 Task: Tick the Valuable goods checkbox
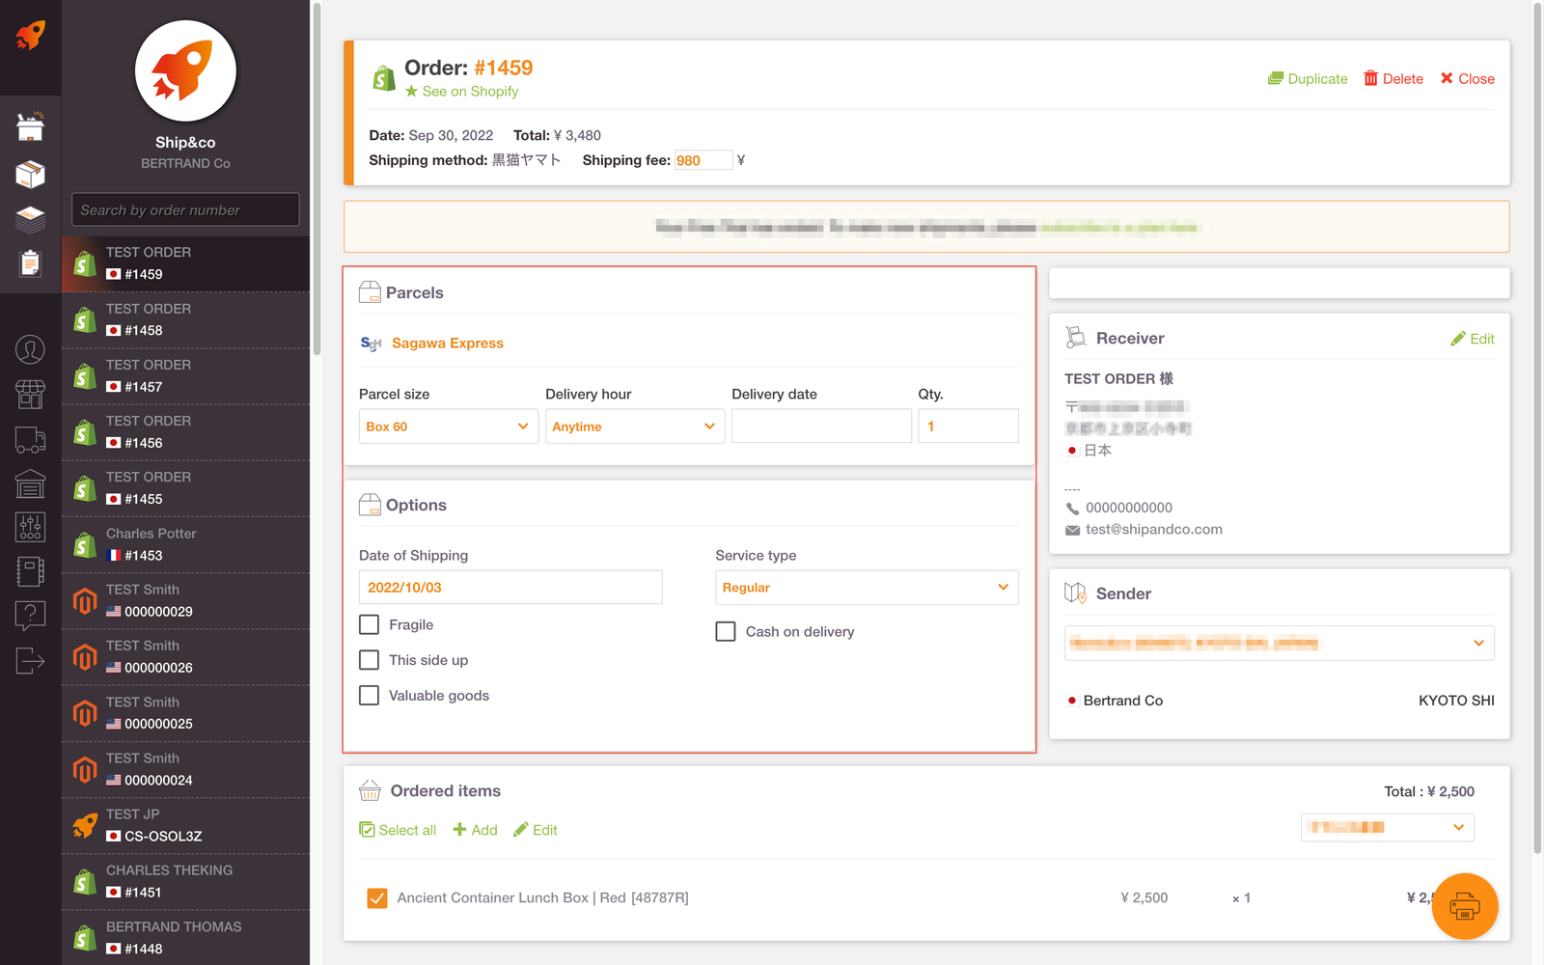click(369, 696)
